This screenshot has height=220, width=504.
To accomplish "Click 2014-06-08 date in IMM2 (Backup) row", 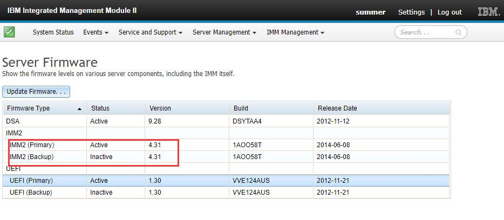I will point(333,157).
